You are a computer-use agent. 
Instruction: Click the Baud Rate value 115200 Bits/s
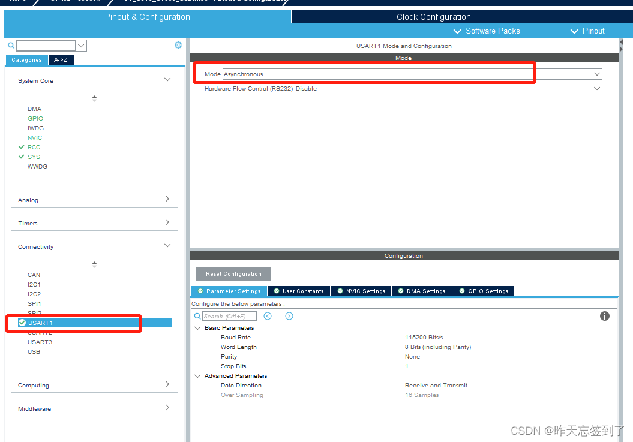coord(424,337)
